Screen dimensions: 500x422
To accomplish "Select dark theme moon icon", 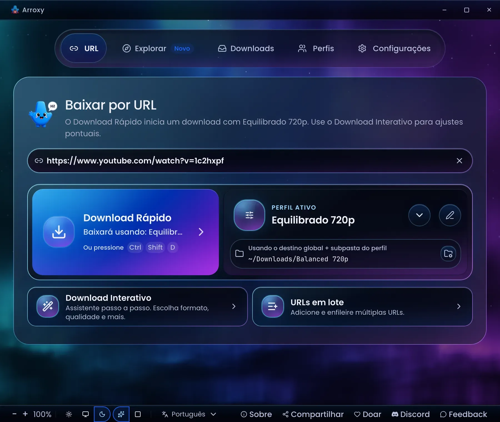I will (x=102, y=414).
